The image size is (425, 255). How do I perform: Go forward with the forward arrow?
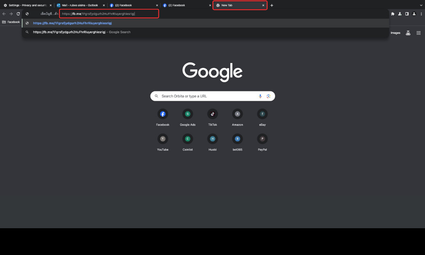(x=11, y=14)
